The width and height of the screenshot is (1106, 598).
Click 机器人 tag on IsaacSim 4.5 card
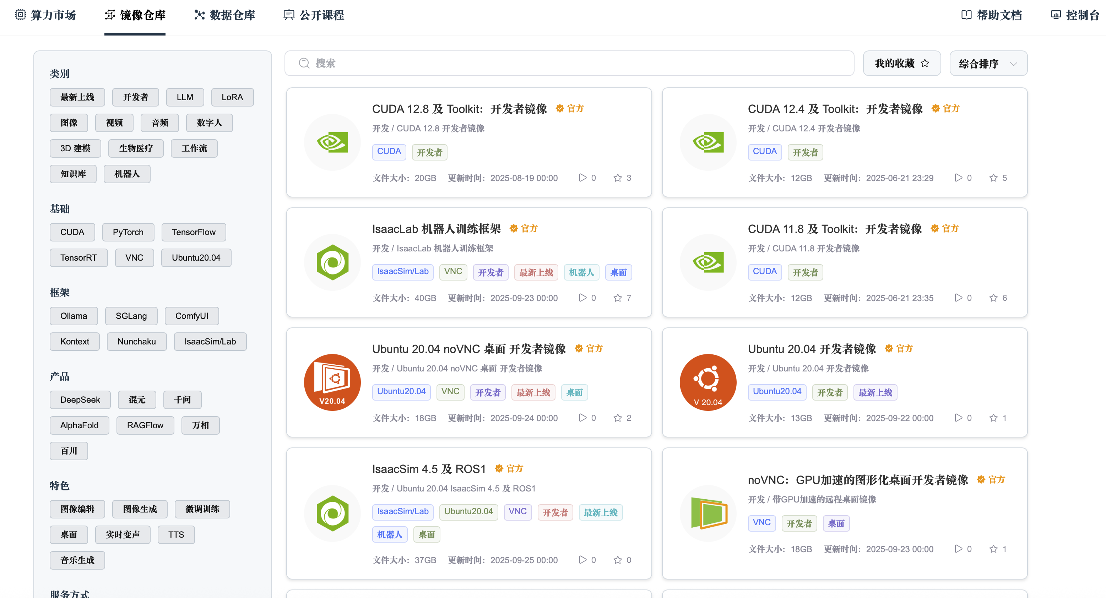click(x=390, y=534)
